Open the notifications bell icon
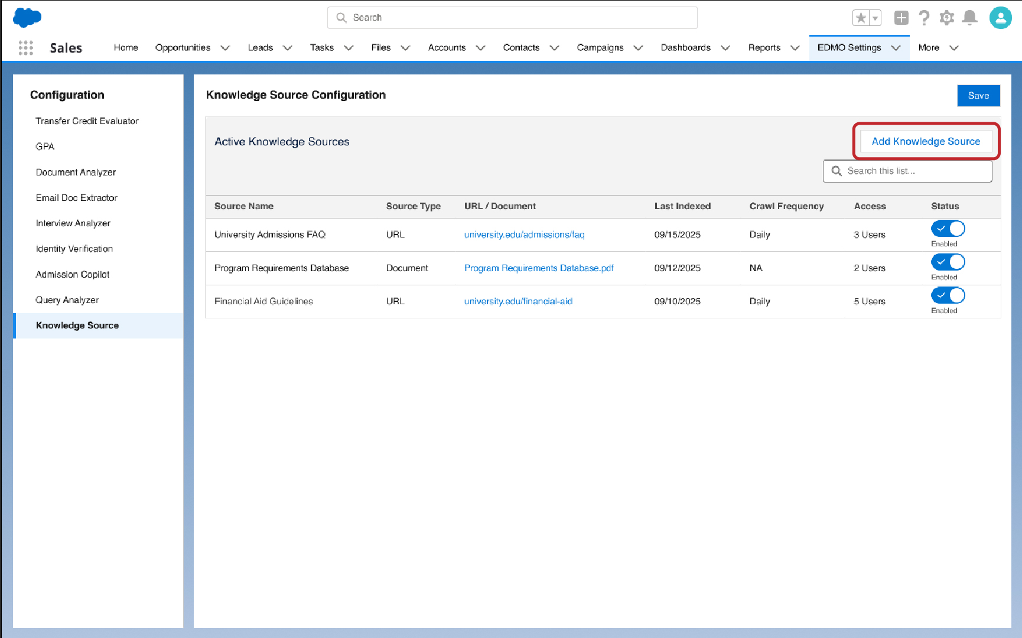This screenshot has width=1022, height=638. coord(969,18)
